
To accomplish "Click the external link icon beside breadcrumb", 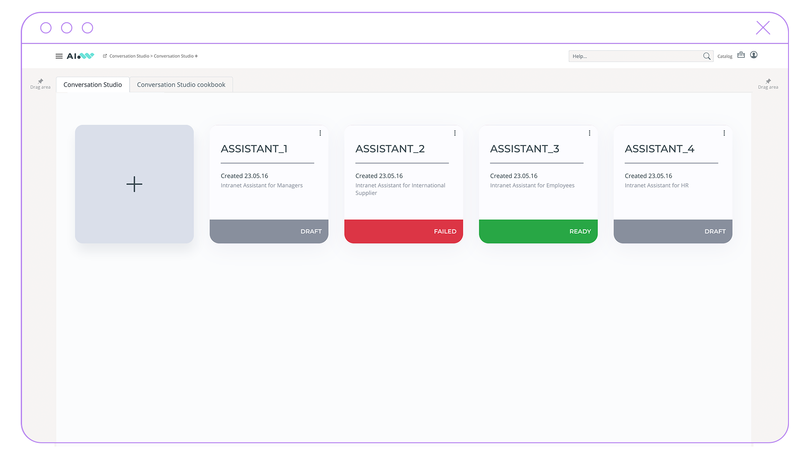I will pyautogui.click(x=105, y=56).
